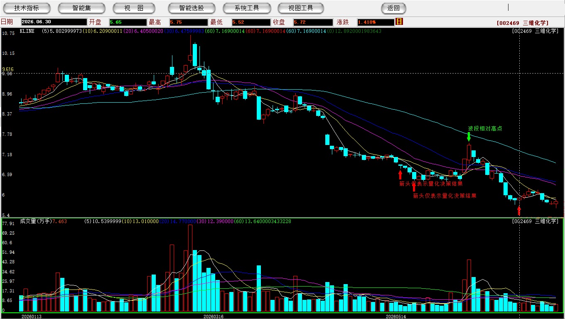
Task: Click the 最低 value field 5.52
Action: tap(251, 22)
